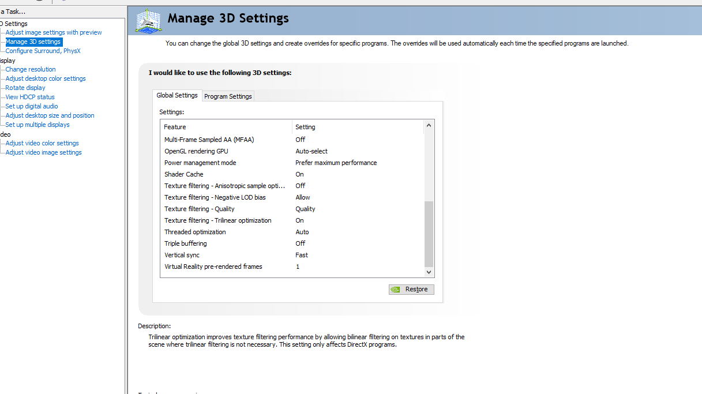Open Adjust image settings with preview
Screen dimensions: 702x394
[x=54, y=32]
